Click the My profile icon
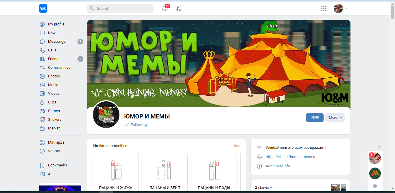Viewport: 395px width, 193px height. click(x=42, y=24)
